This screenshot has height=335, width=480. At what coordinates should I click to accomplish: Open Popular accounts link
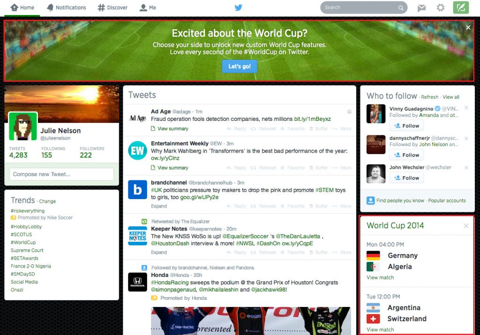coord(447,201)
